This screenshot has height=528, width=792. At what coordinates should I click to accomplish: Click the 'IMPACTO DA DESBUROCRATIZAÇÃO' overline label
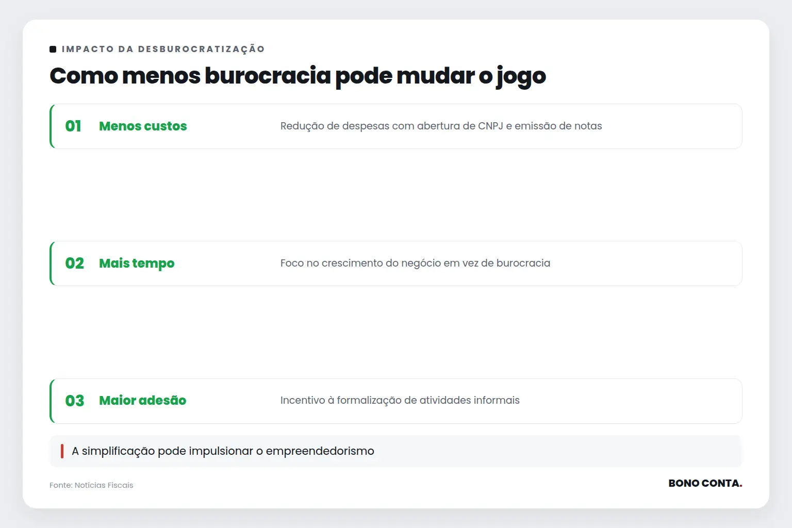(x=163, y=49)
